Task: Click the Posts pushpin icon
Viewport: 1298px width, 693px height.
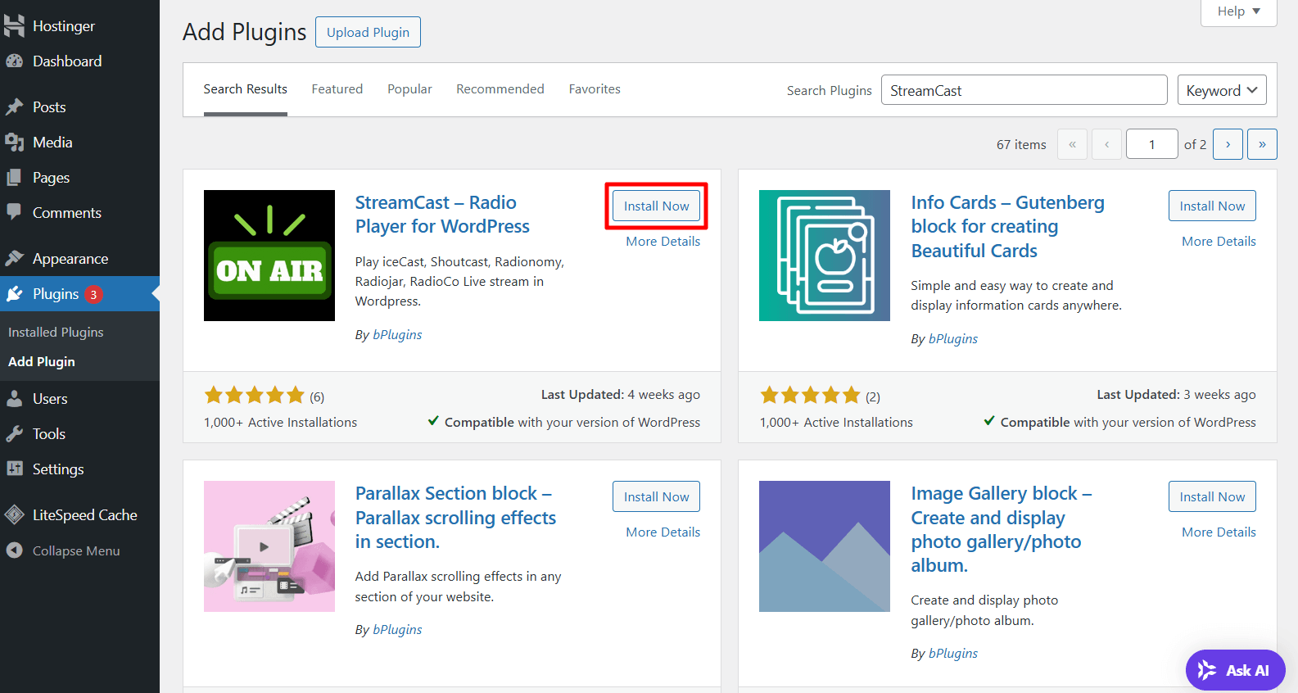Action: tap(14, 107)
